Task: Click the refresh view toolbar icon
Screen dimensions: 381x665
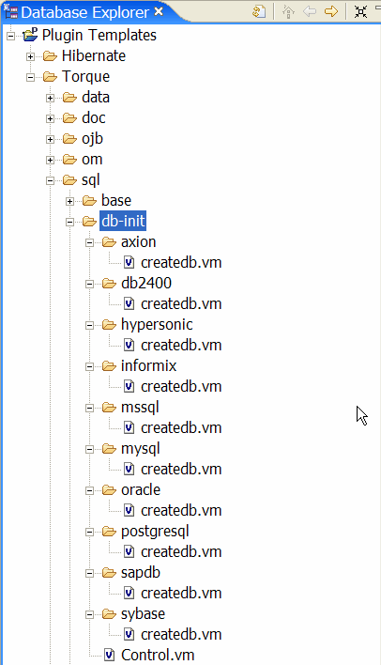Action: click(258, 11)
